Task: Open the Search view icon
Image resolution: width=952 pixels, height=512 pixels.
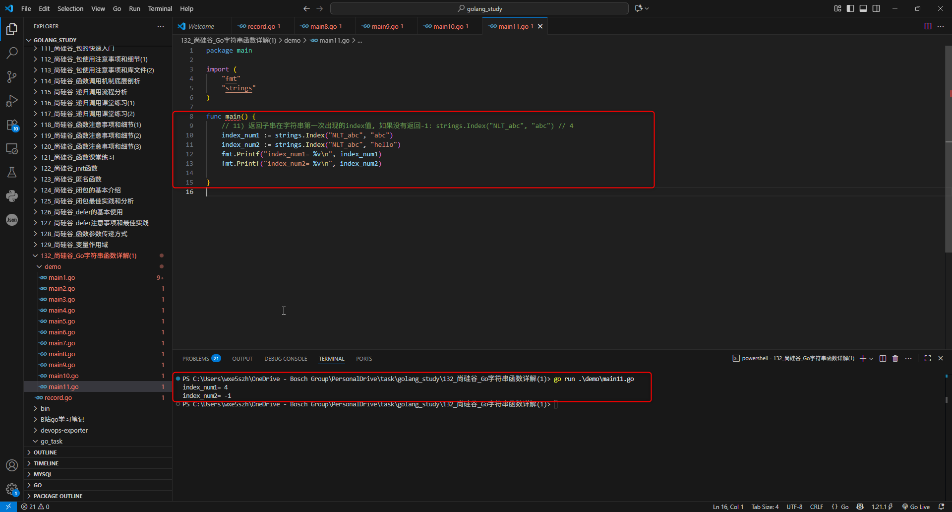Action: (x=12, y=53)
